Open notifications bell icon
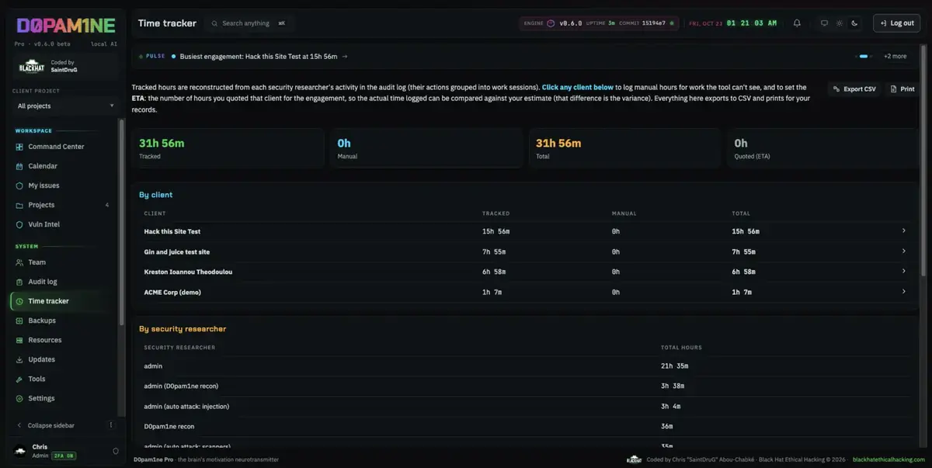The height and width of the screenshot is (468, 932). coord(797,23)
